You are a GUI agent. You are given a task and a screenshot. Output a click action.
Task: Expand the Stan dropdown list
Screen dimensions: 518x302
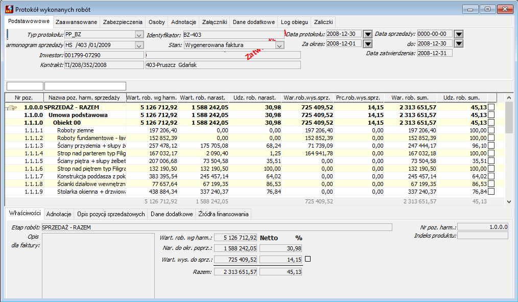click(279, 45)
